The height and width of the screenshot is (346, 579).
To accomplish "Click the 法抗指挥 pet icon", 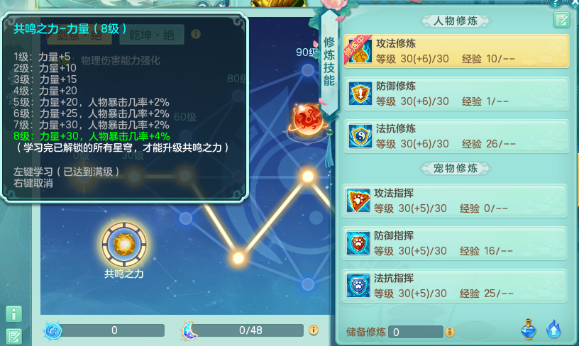I will (x=358, y=286).
